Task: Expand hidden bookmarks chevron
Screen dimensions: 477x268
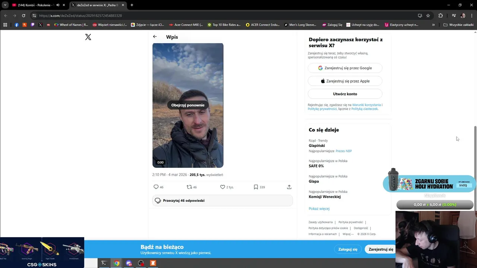Action: 433,25
